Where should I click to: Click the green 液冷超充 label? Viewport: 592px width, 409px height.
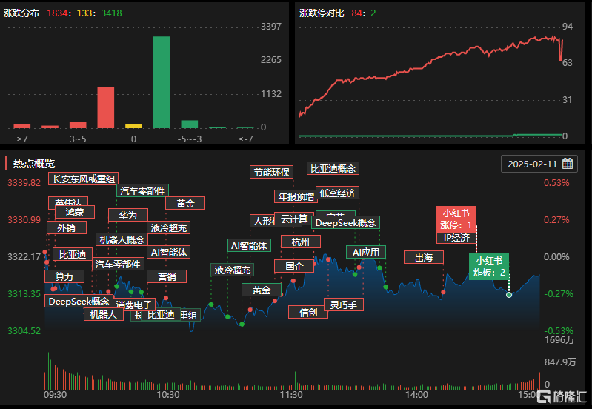tap(232, 270)
